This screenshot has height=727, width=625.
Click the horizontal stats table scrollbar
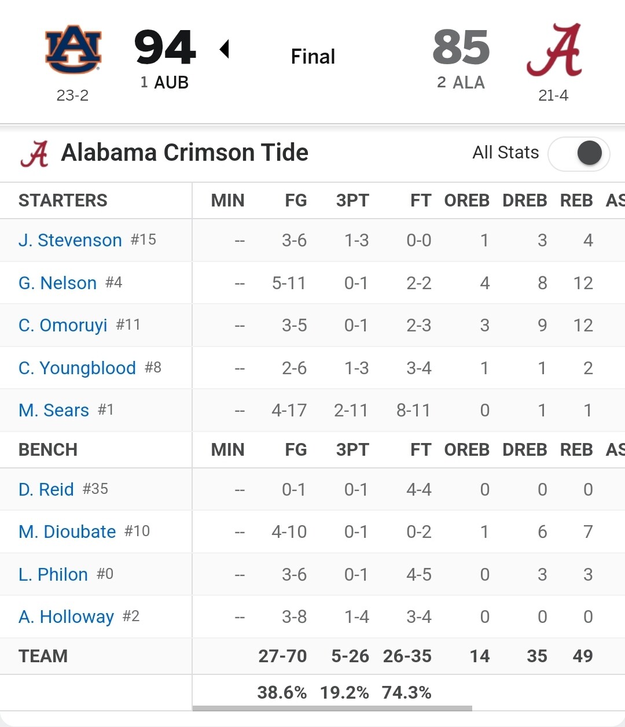pyautogui.click(x=332, y=708)
